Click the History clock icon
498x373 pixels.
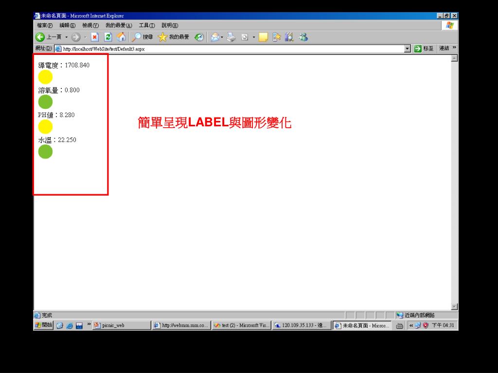tap(199, 37)
